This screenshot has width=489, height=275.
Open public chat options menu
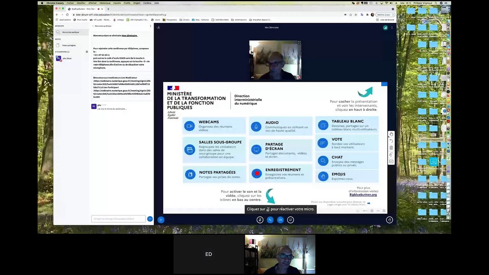pyautogui.click(x=151, y=26)
